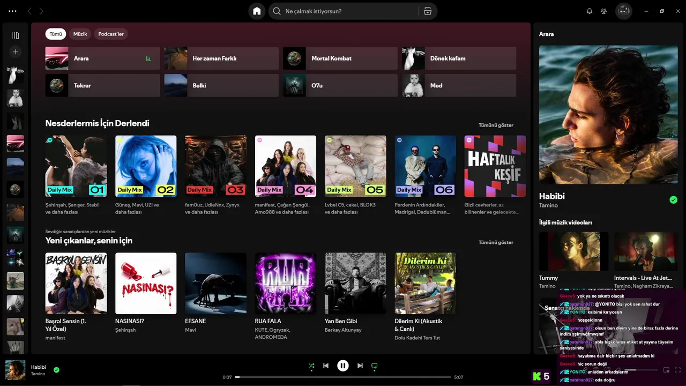This screenshot has height=386, width=686.
Task: Select the Podcast'ler filter chip
Action: click(111, 34)
